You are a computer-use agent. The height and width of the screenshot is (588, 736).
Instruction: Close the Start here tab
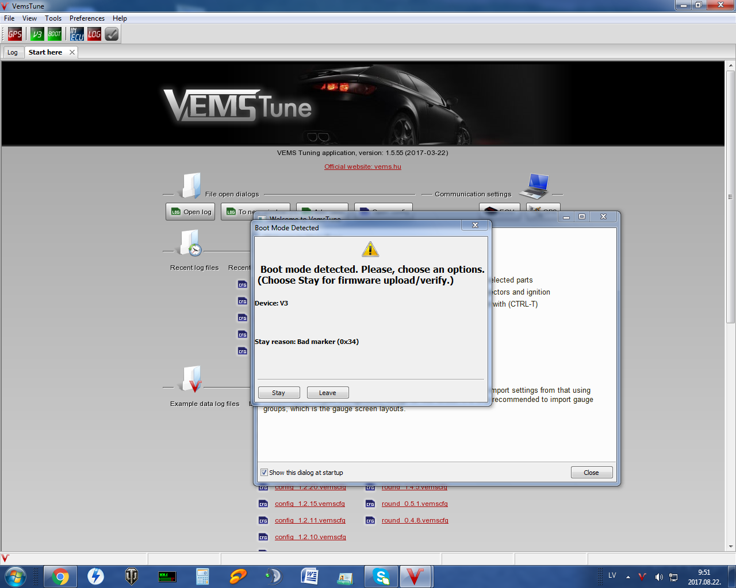coord(72,52)
